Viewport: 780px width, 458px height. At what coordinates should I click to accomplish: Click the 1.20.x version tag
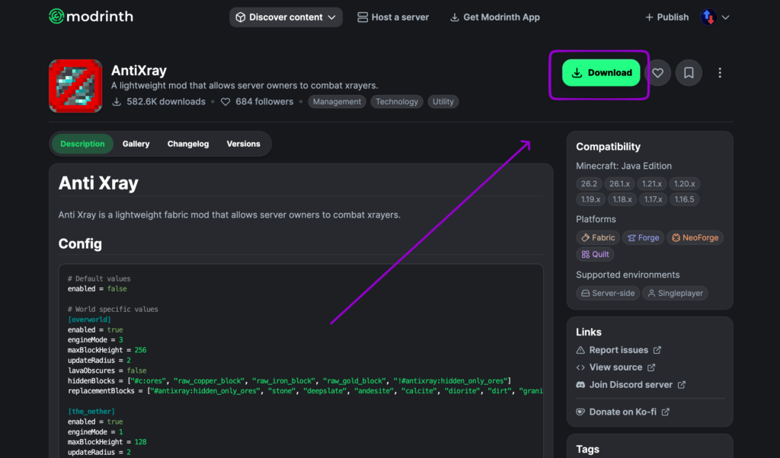click(684, 184)
